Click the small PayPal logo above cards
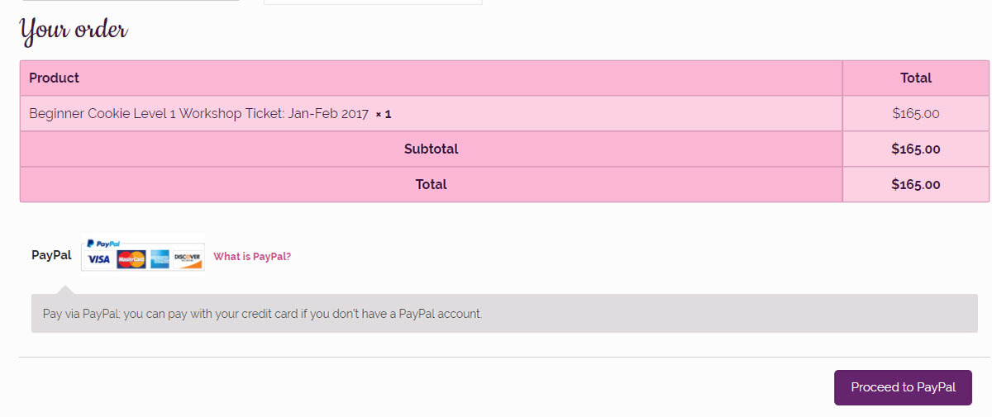 (103, 244)
